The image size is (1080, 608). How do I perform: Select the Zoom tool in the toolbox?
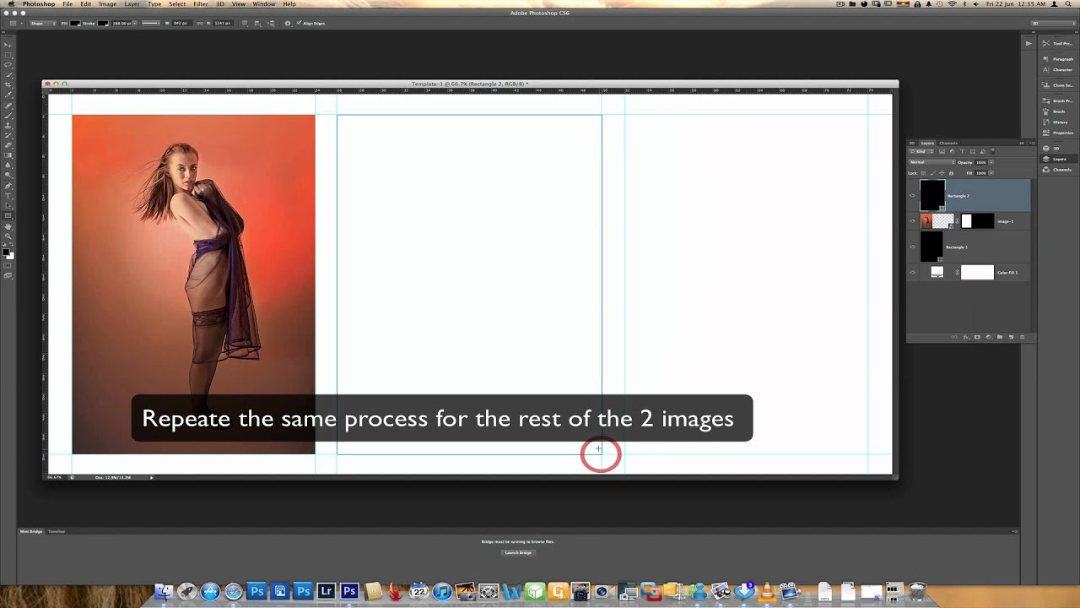pyautogui.click(x=8, y=236)
